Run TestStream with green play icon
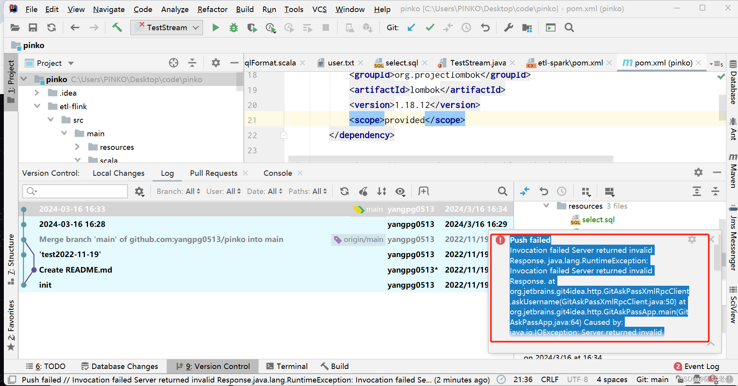Screen dimensions: 738x386 click(x=216, y=27)
